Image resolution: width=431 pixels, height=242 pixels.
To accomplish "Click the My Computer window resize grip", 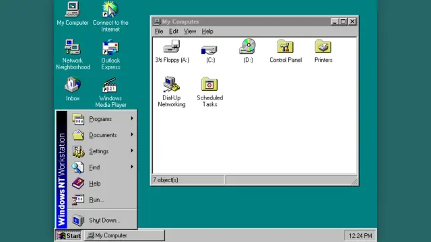I will pyautogui.click(x=354, y=182).
